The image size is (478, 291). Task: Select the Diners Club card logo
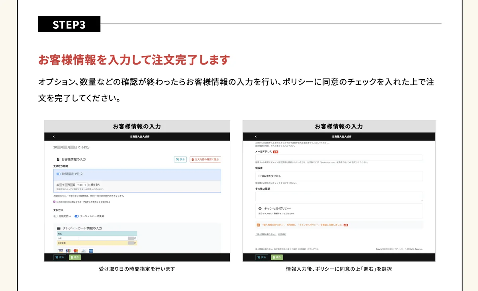[83, 251]
